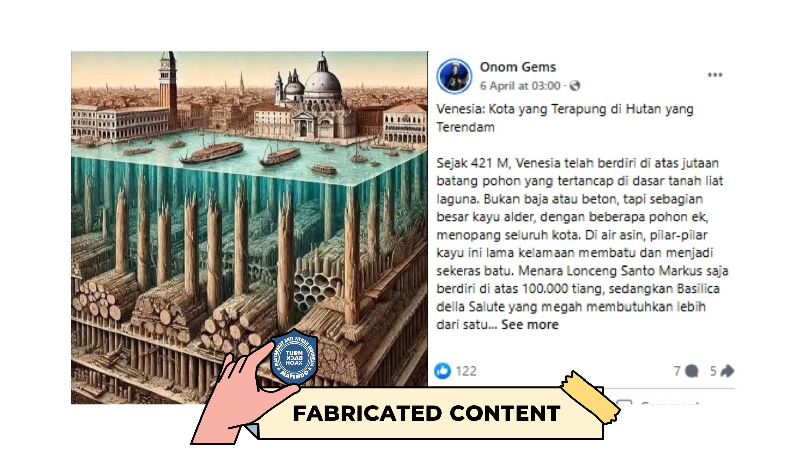The height and width of the screenshot is (456, 811).
Task: Open the 6 April at 03:00 timestamp
Action: coord(520,86)
